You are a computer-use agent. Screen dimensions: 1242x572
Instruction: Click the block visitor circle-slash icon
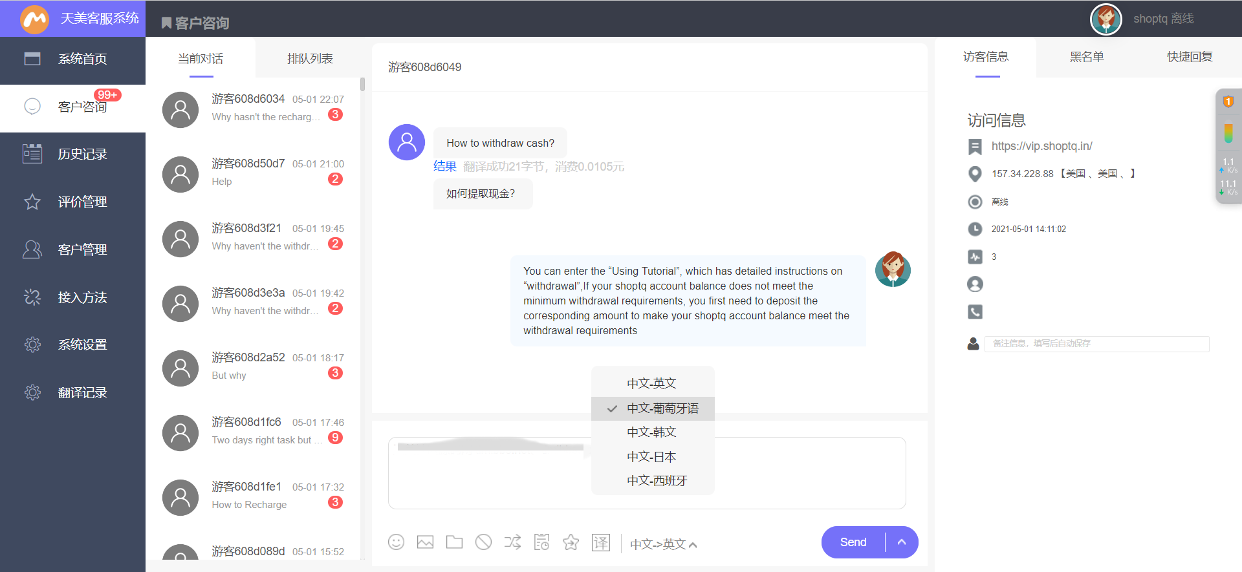coord(483,542)
